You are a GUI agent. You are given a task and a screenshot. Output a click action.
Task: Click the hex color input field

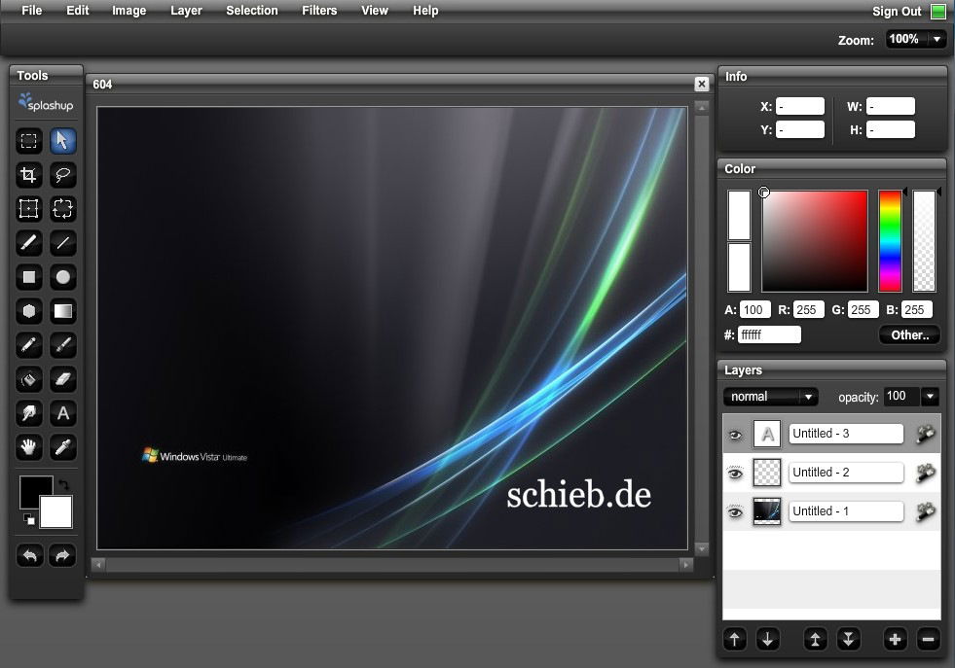(769, 334)
